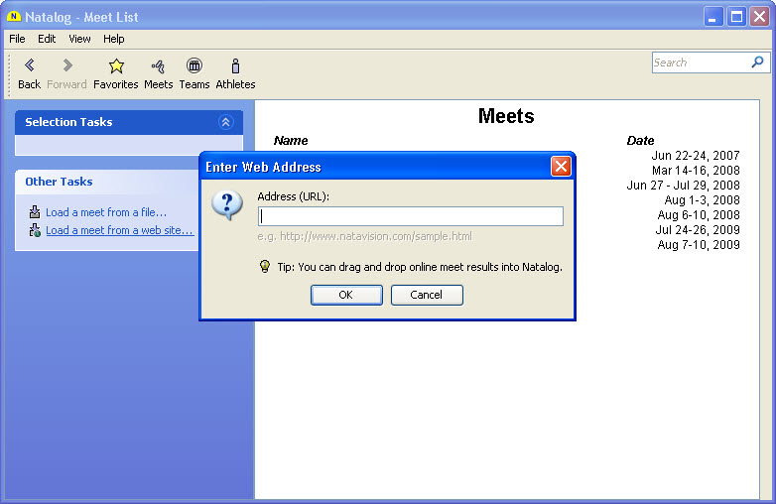Click the Natalog app icon in title bar
This screenshot has height=504, width=776.
click(14, 17)
